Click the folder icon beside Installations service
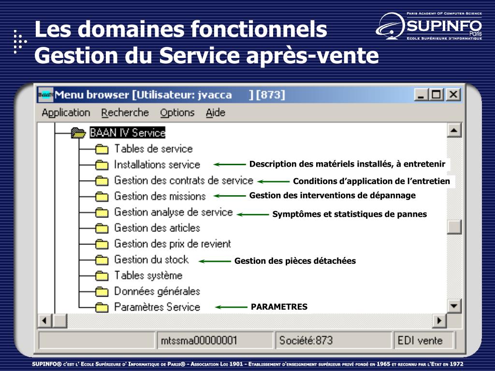 [102, 165]
